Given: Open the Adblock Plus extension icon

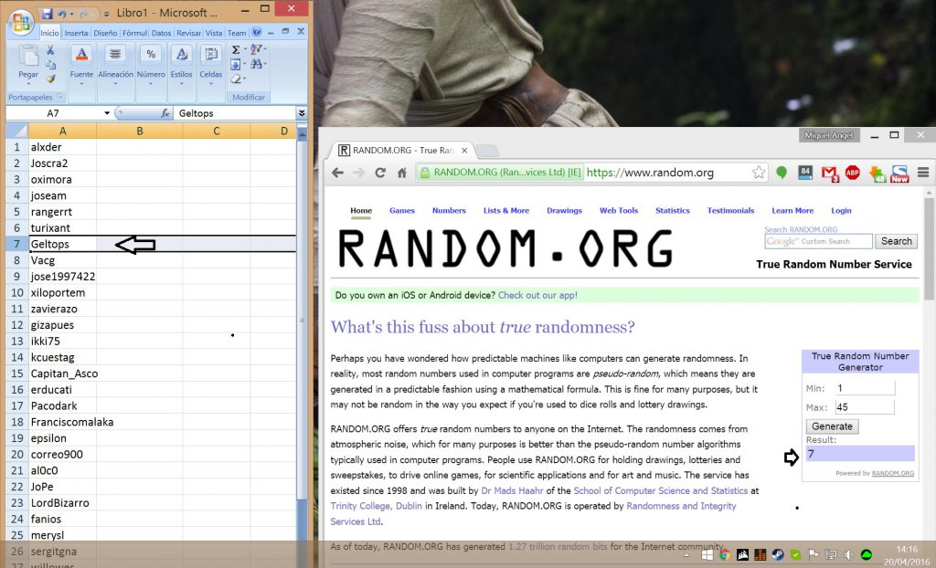Looking at the screenshot, I should [x=852, y=173].
